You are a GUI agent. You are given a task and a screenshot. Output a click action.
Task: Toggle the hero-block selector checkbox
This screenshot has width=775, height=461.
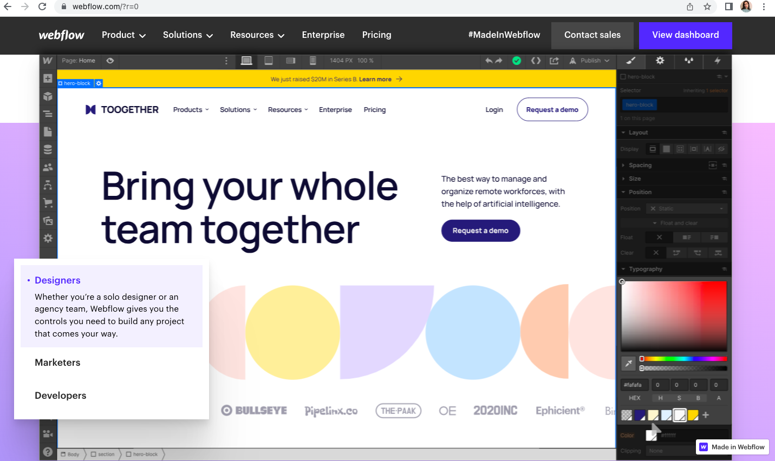pyautogui.click(x=623, y=77)
